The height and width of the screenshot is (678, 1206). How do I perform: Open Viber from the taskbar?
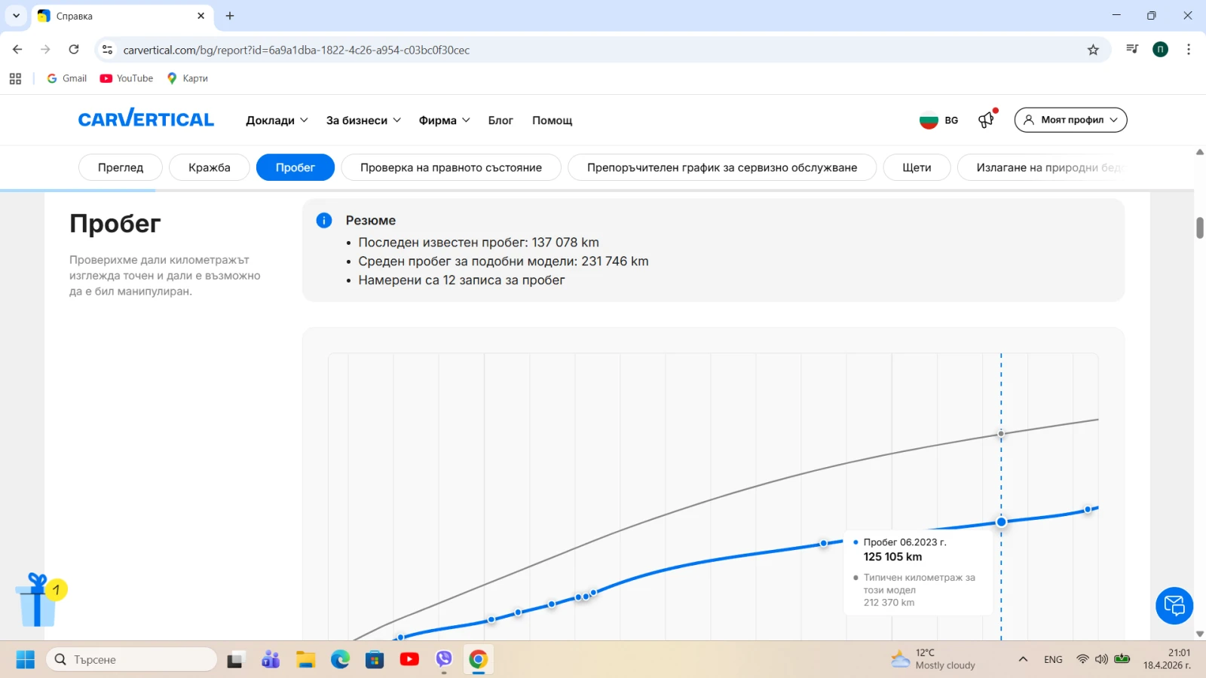(x=444, y=659)
